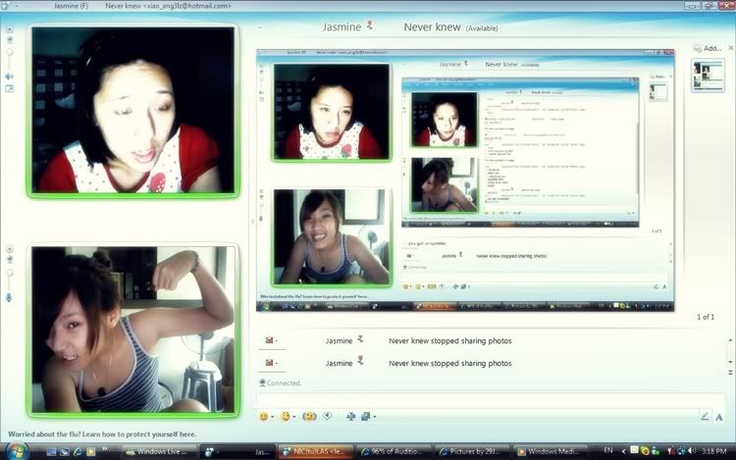This screenshot has height=460, width=736.
Task: Click the EN language indicator
Action: coord(607,450)
